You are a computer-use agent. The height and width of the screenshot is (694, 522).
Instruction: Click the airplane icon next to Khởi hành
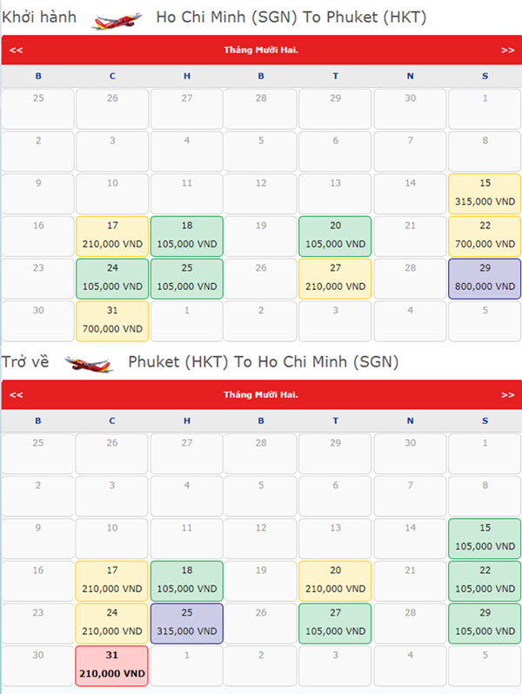coord(117,18)
